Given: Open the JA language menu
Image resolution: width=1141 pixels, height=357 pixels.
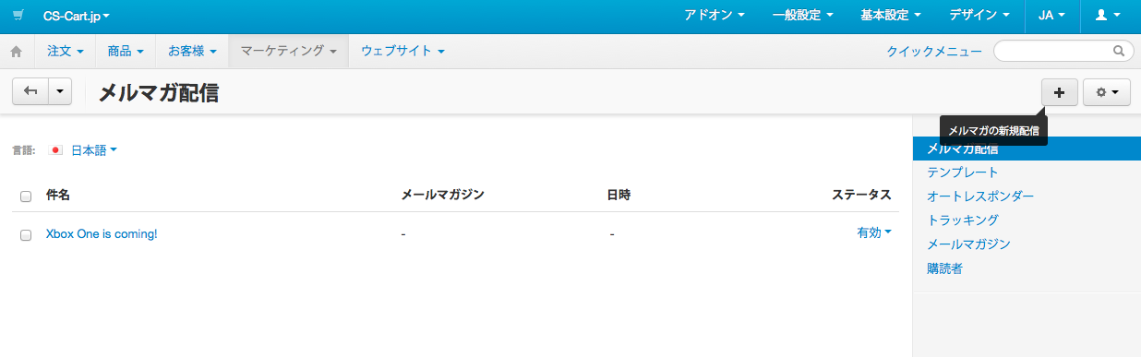Looking at the screenshot, I should click(1051, 16).
